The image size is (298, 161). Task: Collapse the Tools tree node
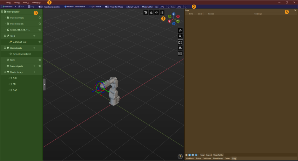coord(5,36)
